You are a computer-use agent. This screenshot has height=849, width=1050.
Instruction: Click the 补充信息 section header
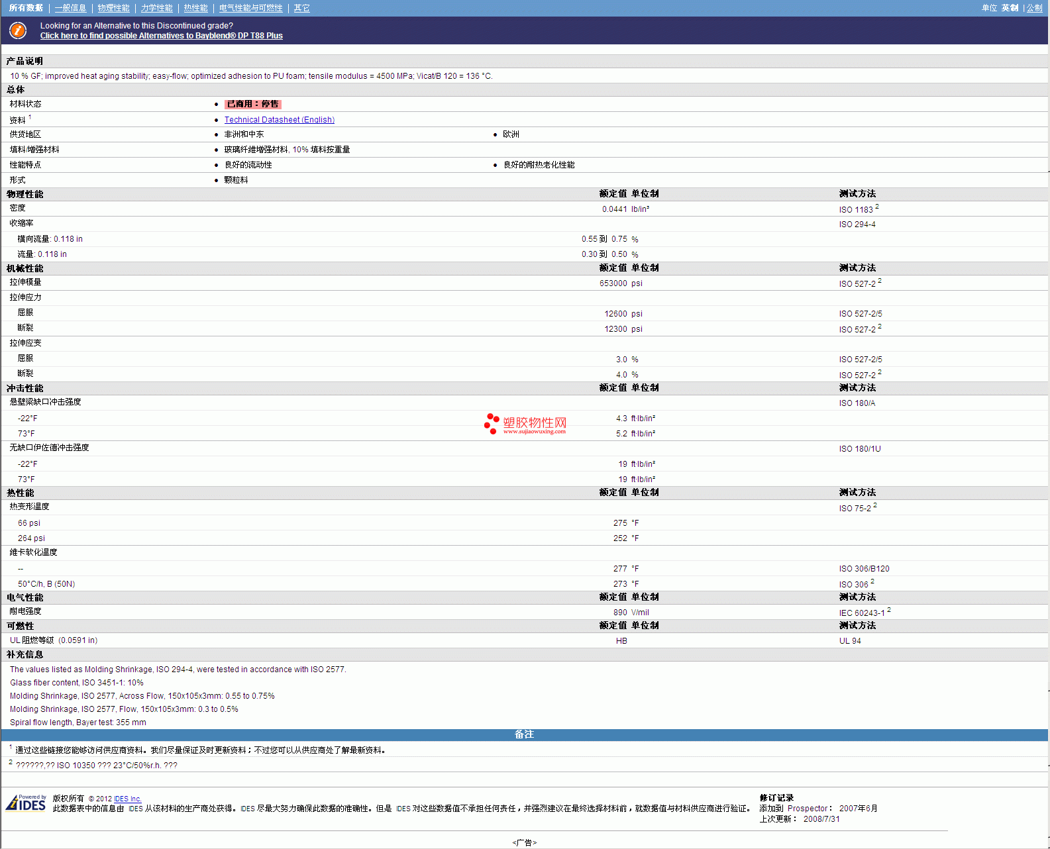[x=25, y=654]
